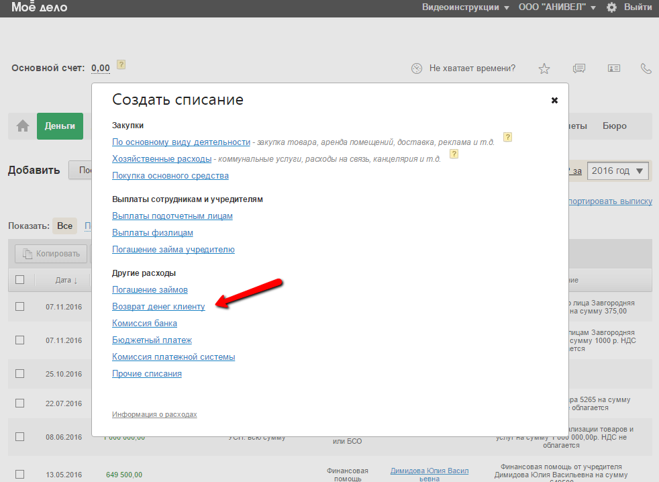
Task: Click the date 25.10.2016 cell
Action: click(64, 374)
